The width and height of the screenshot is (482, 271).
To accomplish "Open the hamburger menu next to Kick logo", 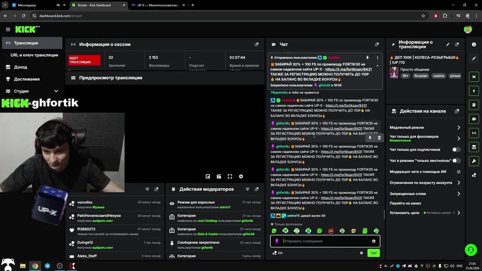I will pos(8,29).
